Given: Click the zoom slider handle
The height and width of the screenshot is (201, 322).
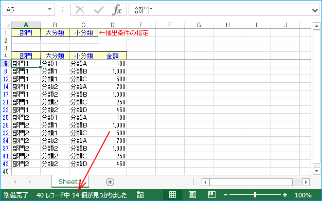Looking at the screenshot, I should (x=255, y=195).
